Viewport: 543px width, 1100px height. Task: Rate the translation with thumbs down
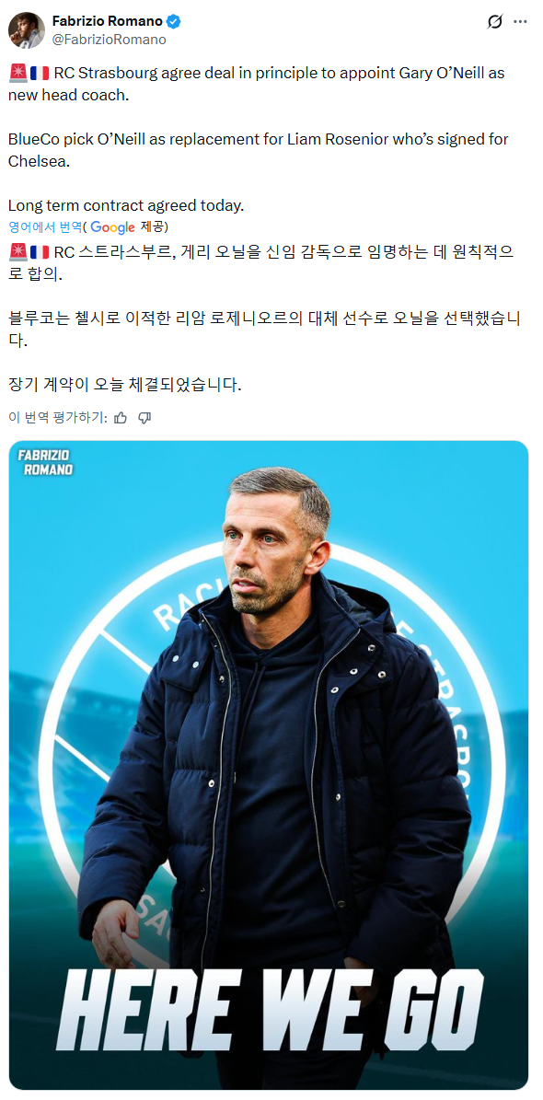coord(144,417)
